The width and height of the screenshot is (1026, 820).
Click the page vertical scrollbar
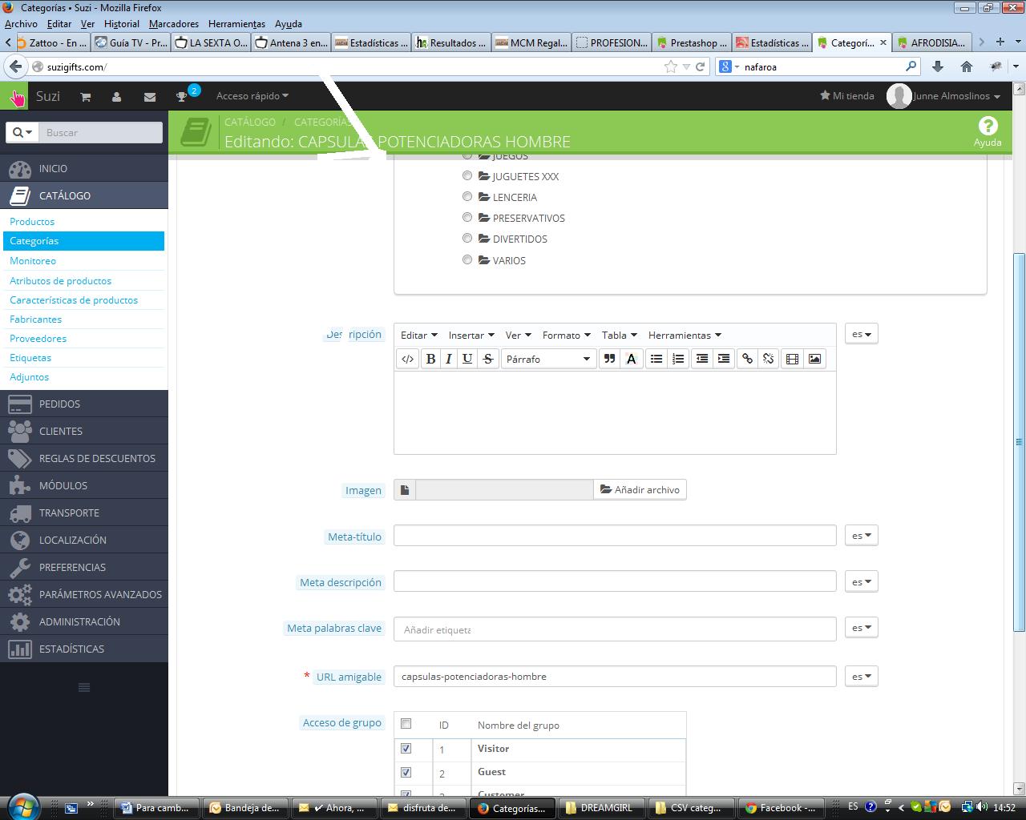pos(1019,440)
